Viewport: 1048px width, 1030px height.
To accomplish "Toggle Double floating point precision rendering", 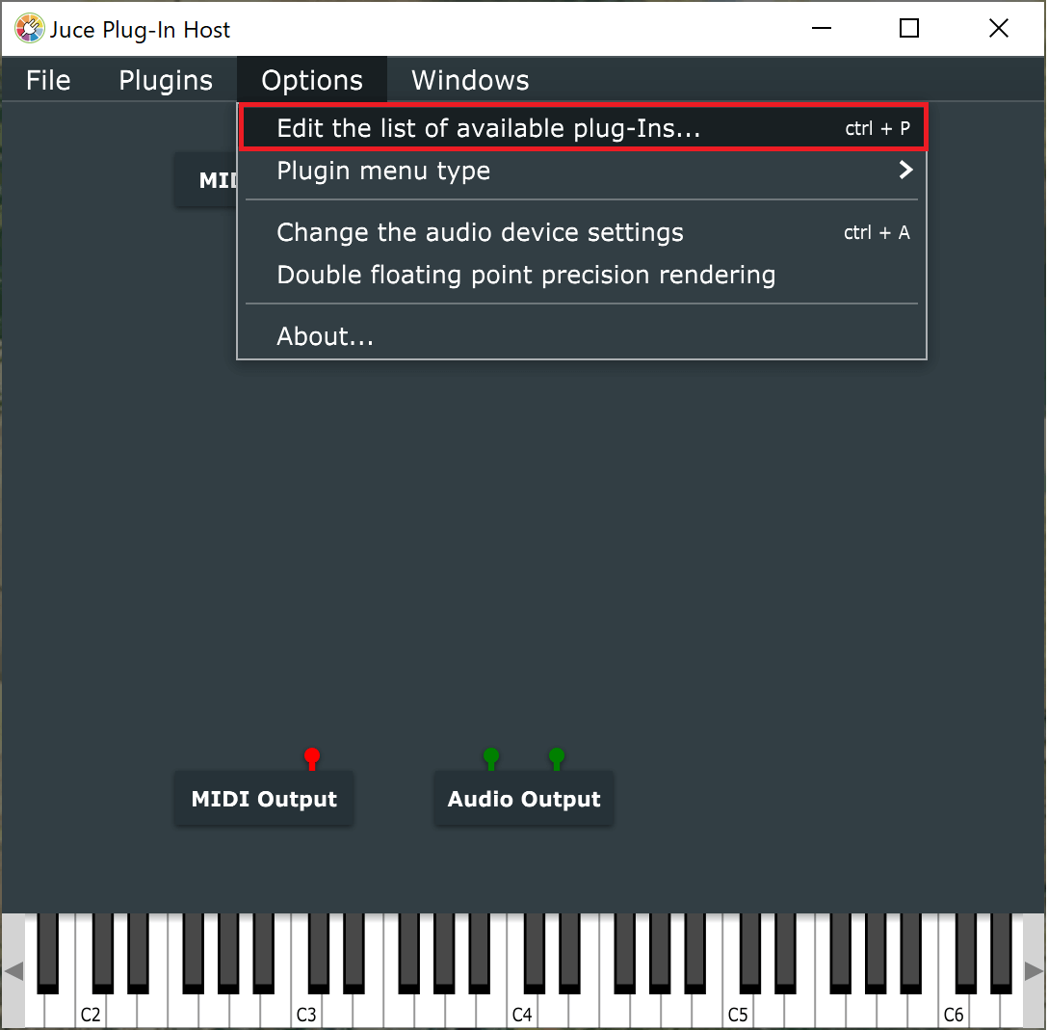I will (582, 275).
